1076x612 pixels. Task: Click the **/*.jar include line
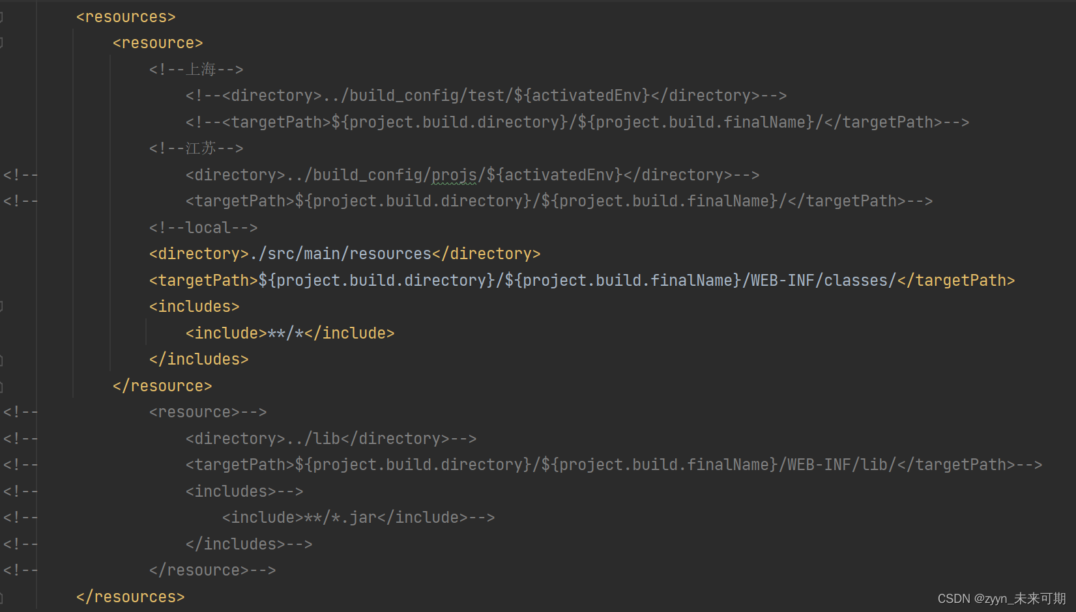point(358,518)
